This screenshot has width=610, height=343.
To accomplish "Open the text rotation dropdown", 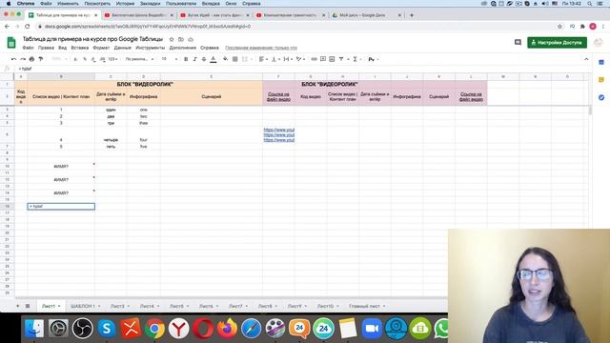I will pos(300,59).
